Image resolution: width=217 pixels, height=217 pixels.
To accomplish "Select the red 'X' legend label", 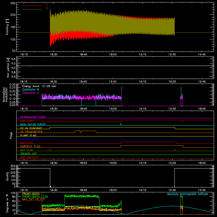I will pyautogui.click(x=47, y=5).
